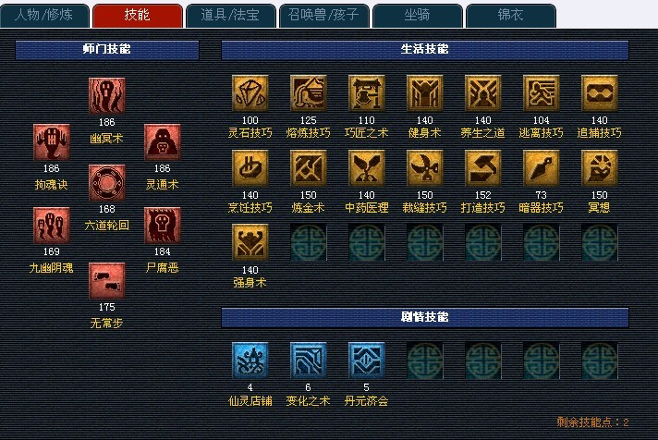Select the 无常步 skill icon
Viewport: 658px width, 440px height.
[x=106, y=281]
